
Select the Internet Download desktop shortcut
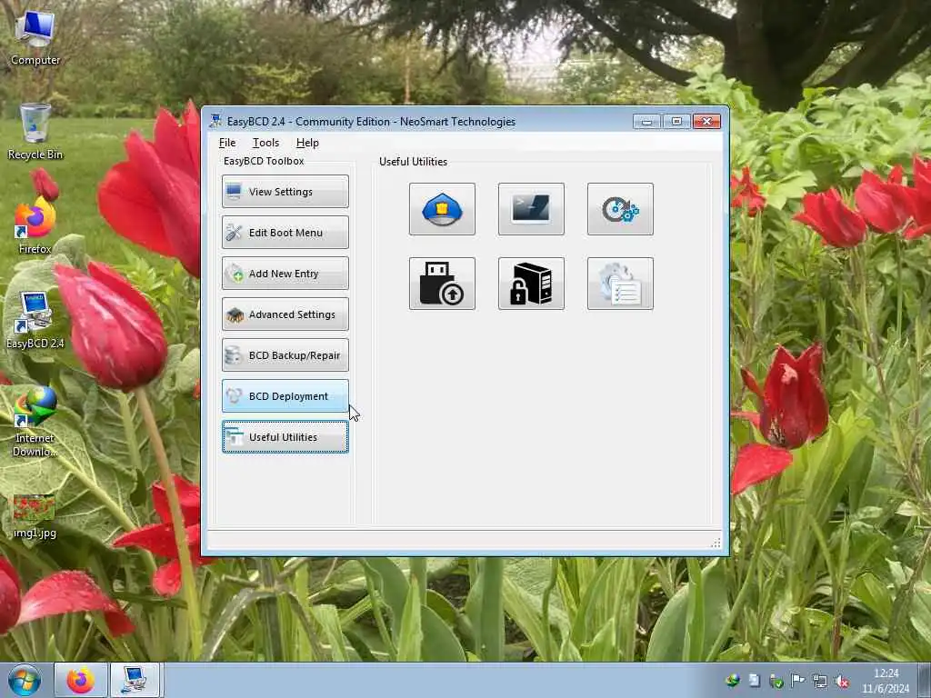pyautogui.click(x=35, y=422)
